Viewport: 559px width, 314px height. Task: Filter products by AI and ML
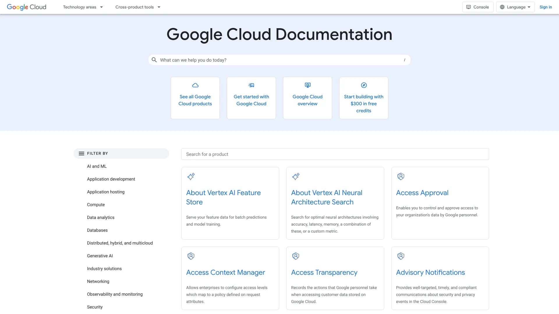pos(97,166)
